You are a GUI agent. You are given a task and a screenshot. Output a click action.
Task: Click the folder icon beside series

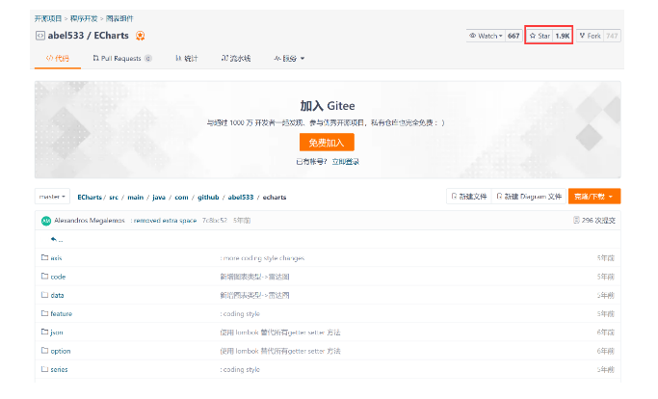[x=44, y=369]
